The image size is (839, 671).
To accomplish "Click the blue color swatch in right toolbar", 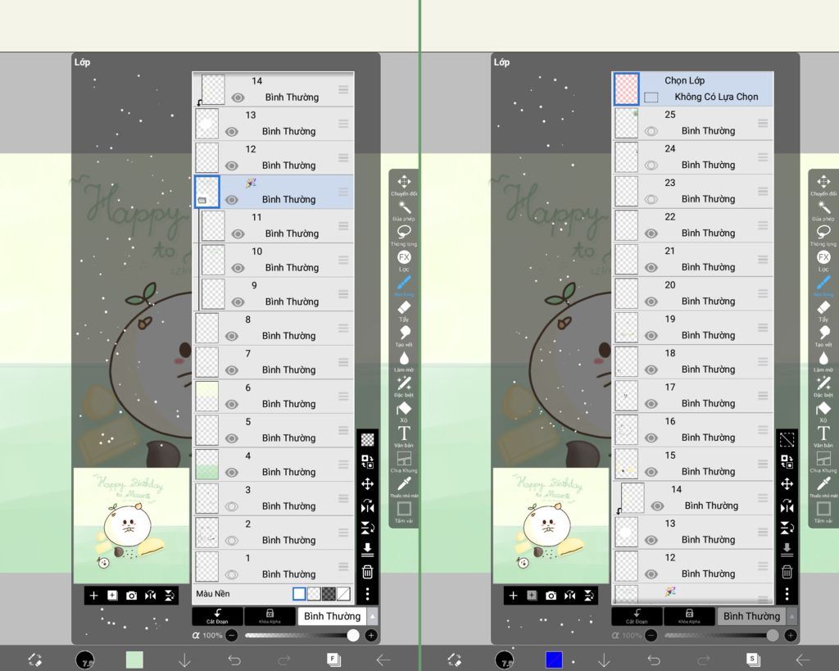I will [x=554, y=660].
